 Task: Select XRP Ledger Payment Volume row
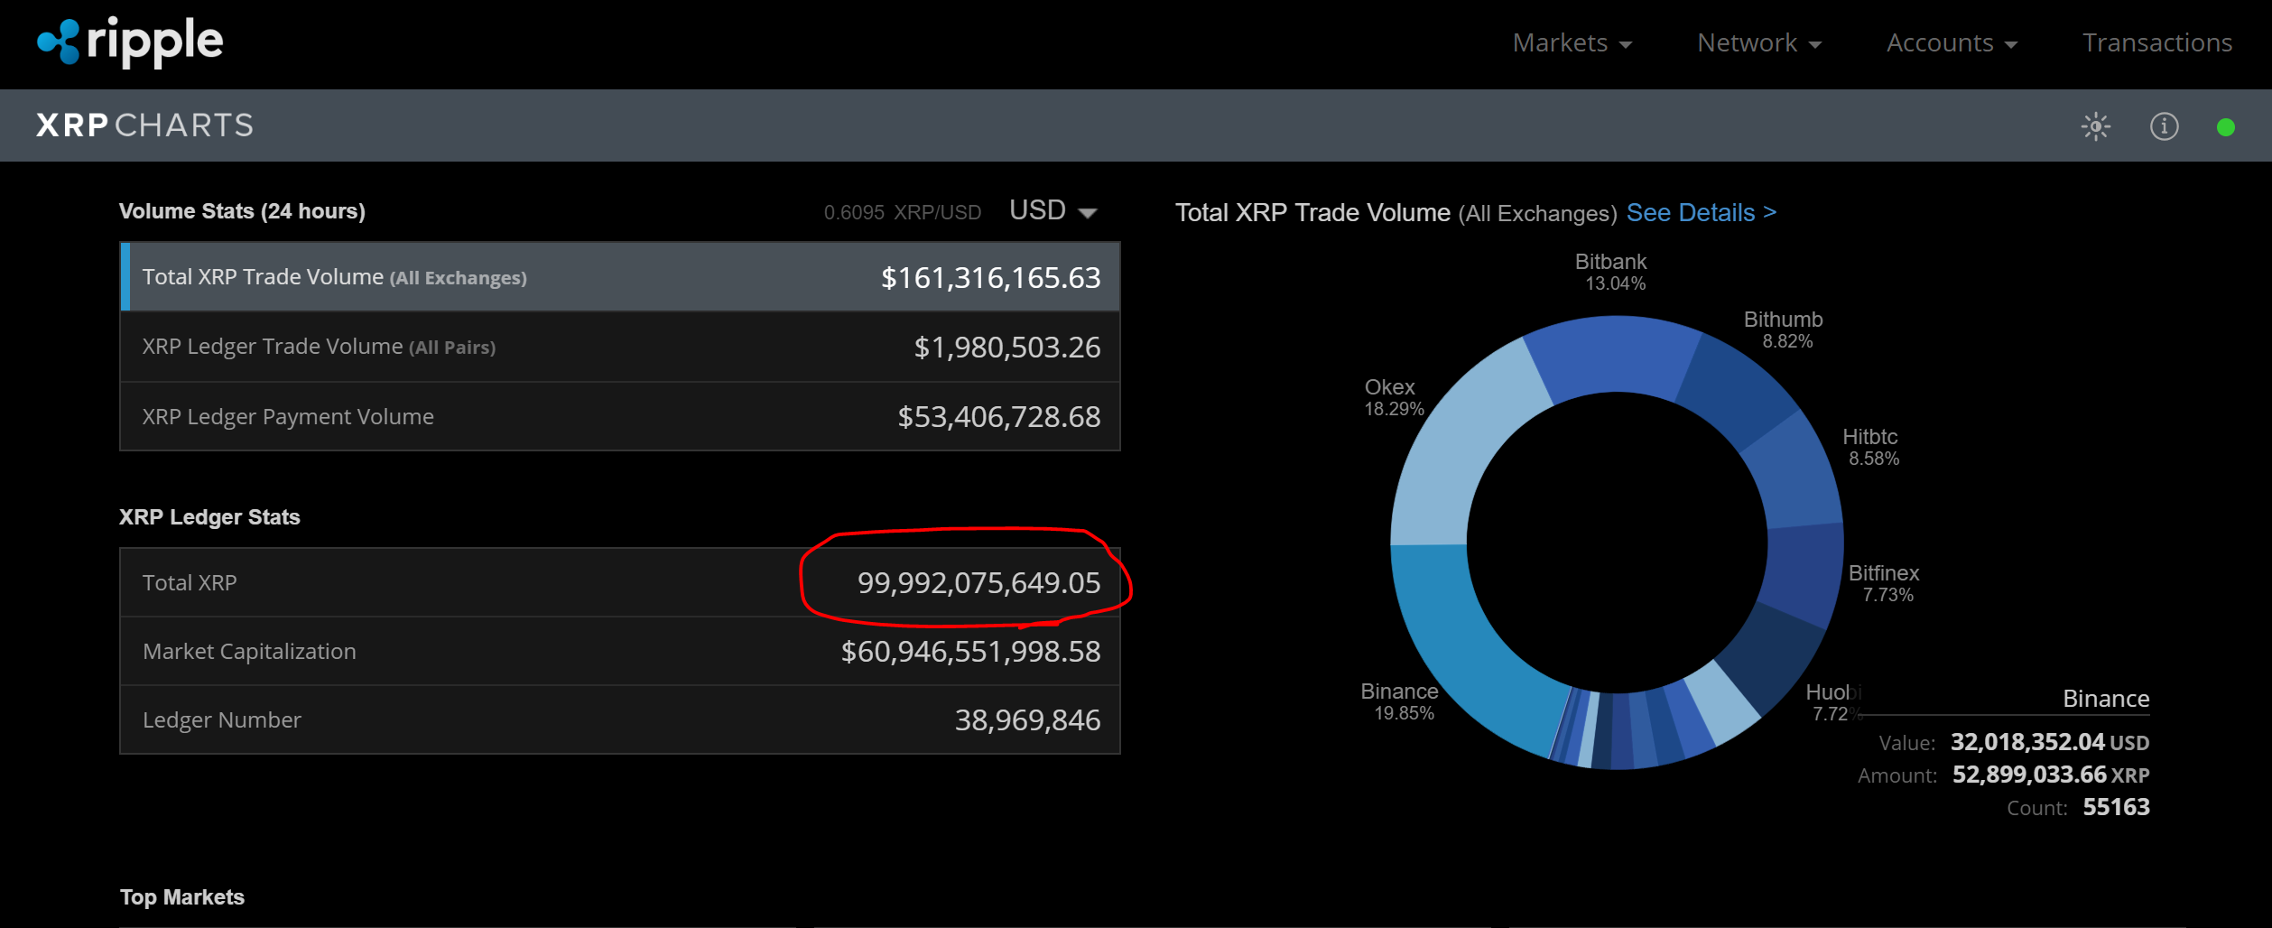tap(620, 416)
